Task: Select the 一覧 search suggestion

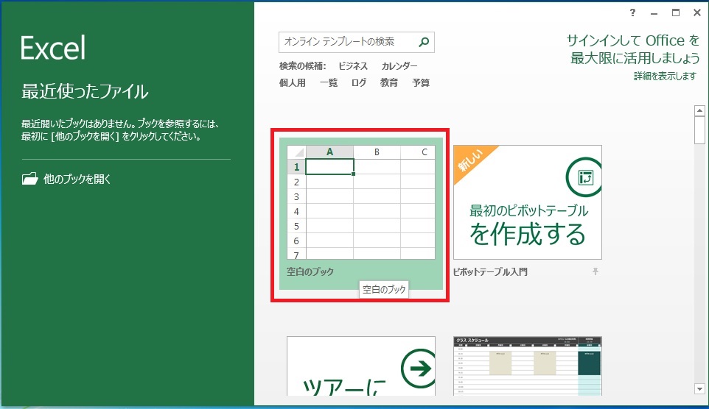Action: (329, 82)
